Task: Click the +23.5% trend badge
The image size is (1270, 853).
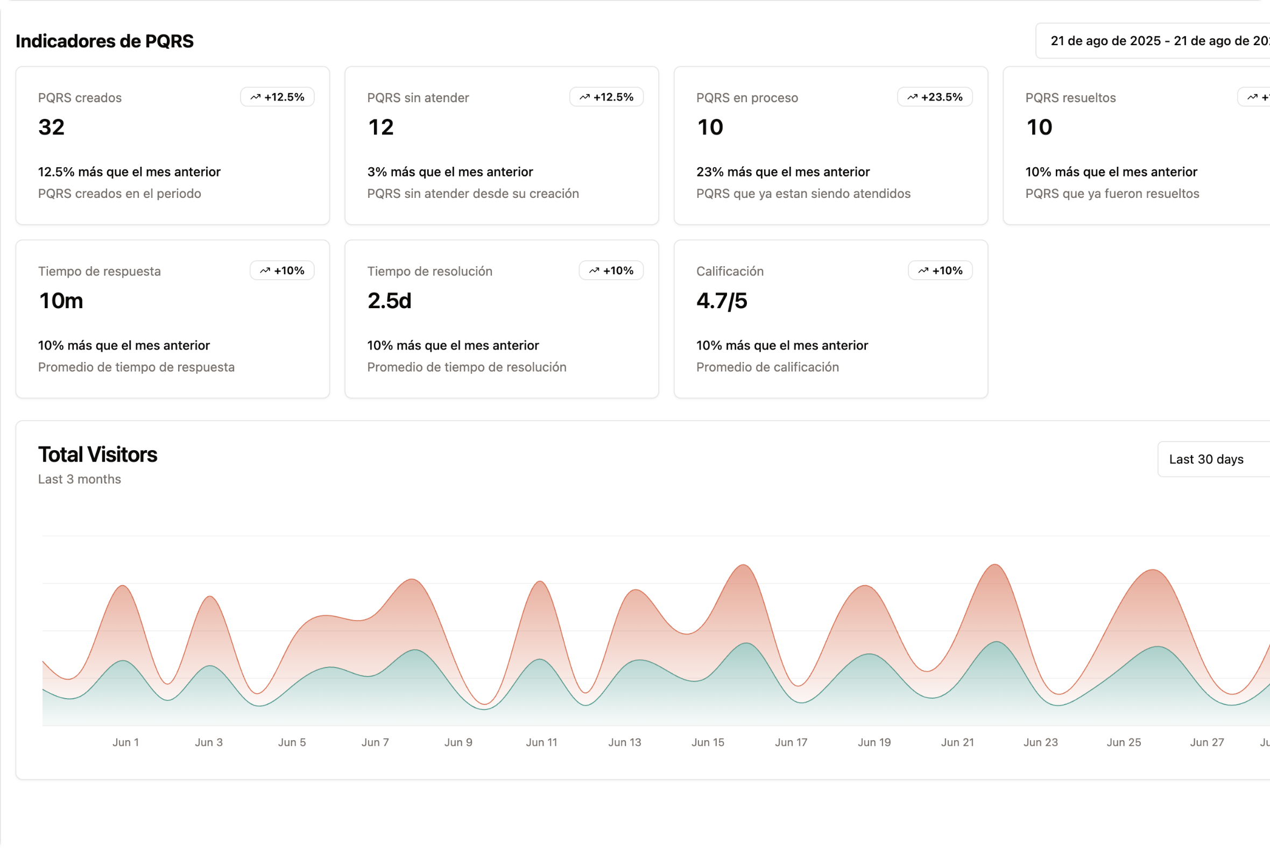Action: coord(935,97)
